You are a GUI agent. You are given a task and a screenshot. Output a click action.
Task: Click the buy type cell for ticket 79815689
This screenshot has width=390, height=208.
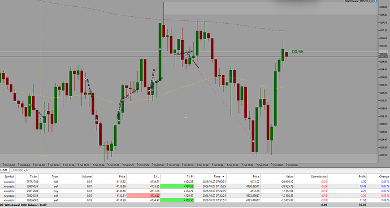(56, 191)
